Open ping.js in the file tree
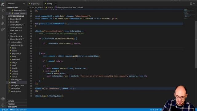This screenshot has width=197, height=111. coord(14,62)
